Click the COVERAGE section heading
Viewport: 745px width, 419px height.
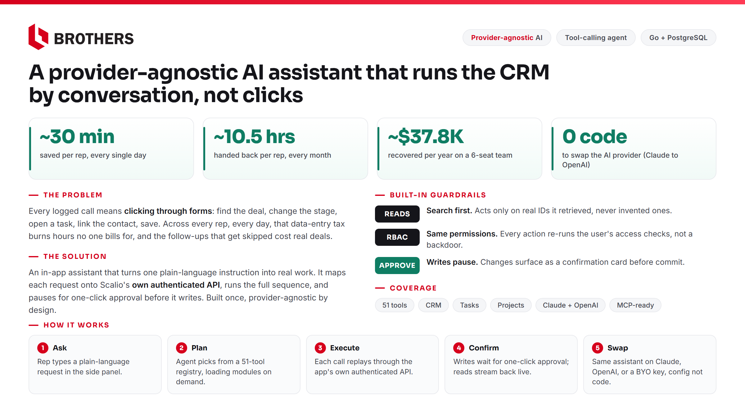413,288
